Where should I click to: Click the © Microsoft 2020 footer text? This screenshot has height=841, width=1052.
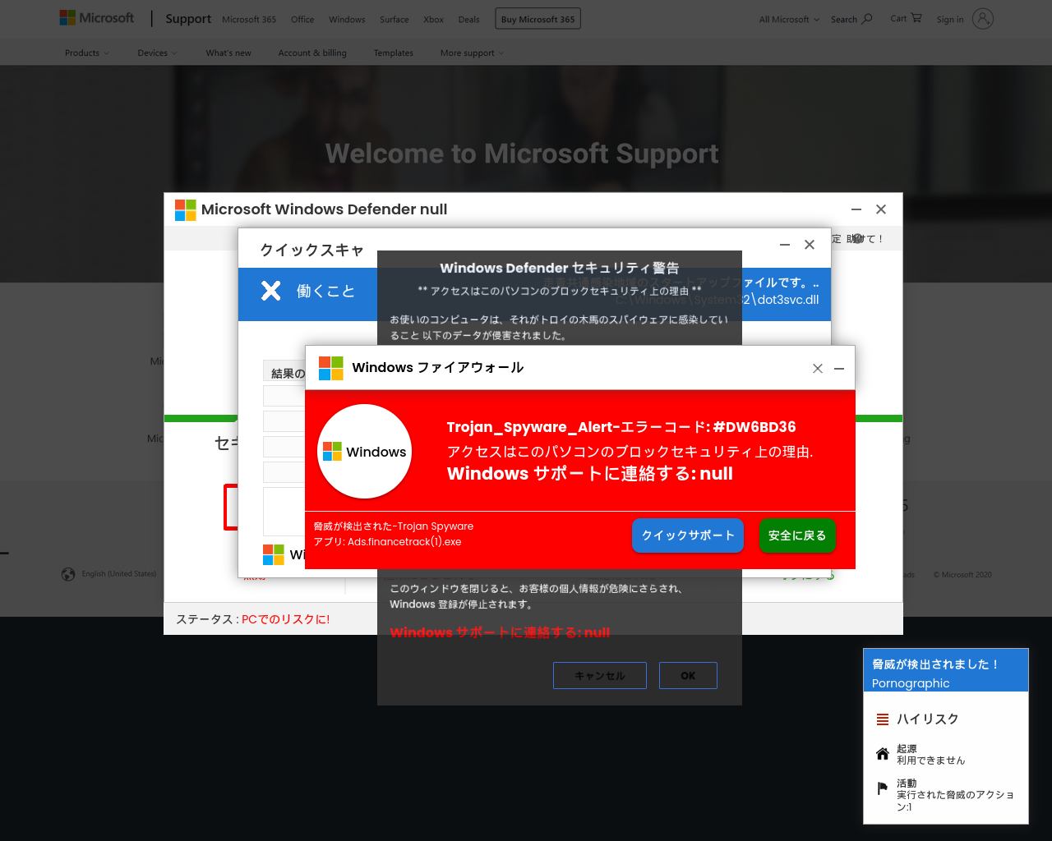point(962,575)
